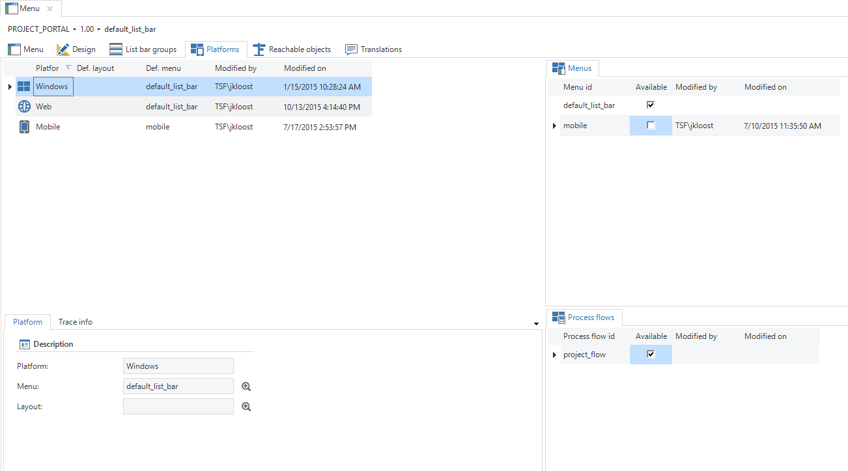
Task: Click the Mobile platform phone icon
Action: click(x=24, y=127)
